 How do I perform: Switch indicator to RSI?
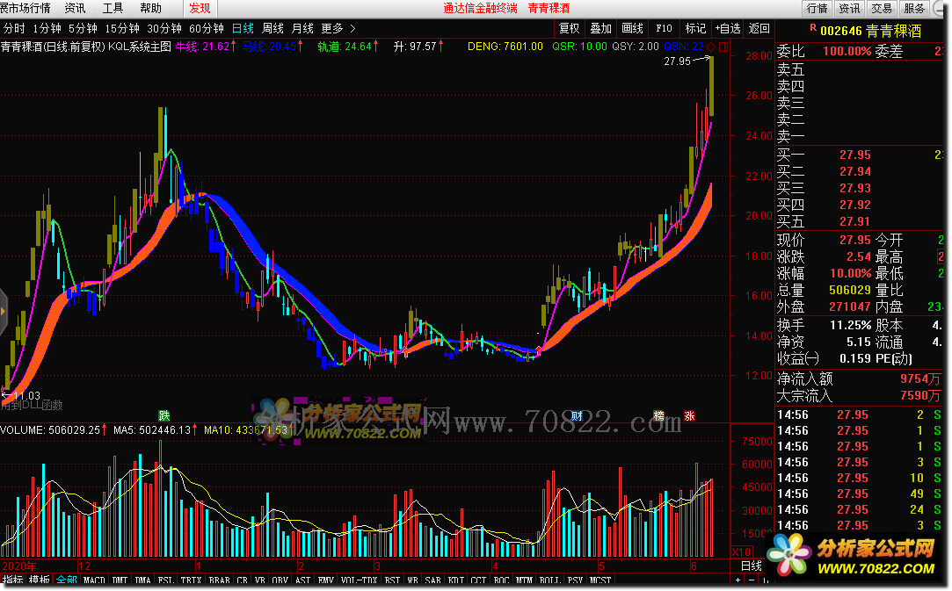coord(392,580)
